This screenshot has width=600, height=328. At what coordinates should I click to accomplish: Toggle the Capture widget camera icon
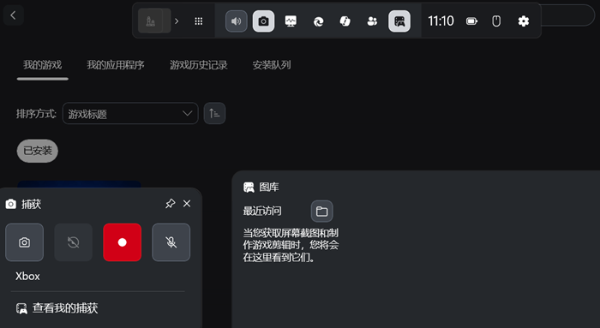pos(263,21)
